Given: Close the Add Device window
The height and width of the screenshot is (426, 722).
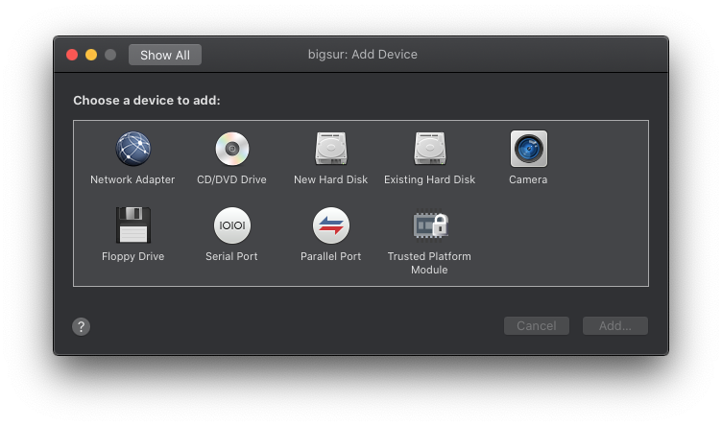Looking at the screenshot, I should 72,55.
